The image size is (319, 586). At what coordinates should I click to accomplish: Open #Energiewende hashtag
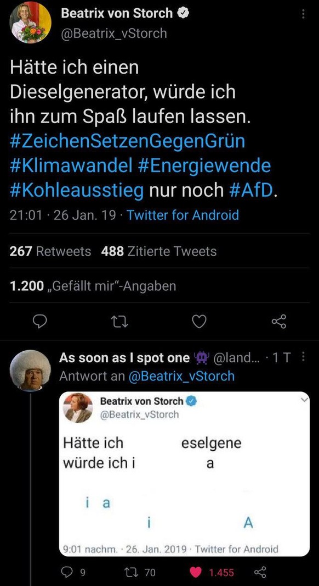[x=204, y=166]
